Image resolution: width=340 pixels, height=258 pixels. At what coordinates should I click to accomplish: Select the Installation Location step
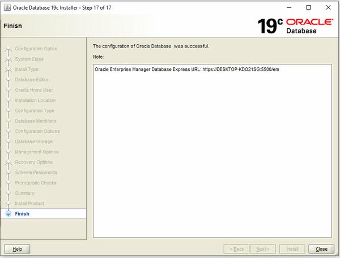click(35, 100)
